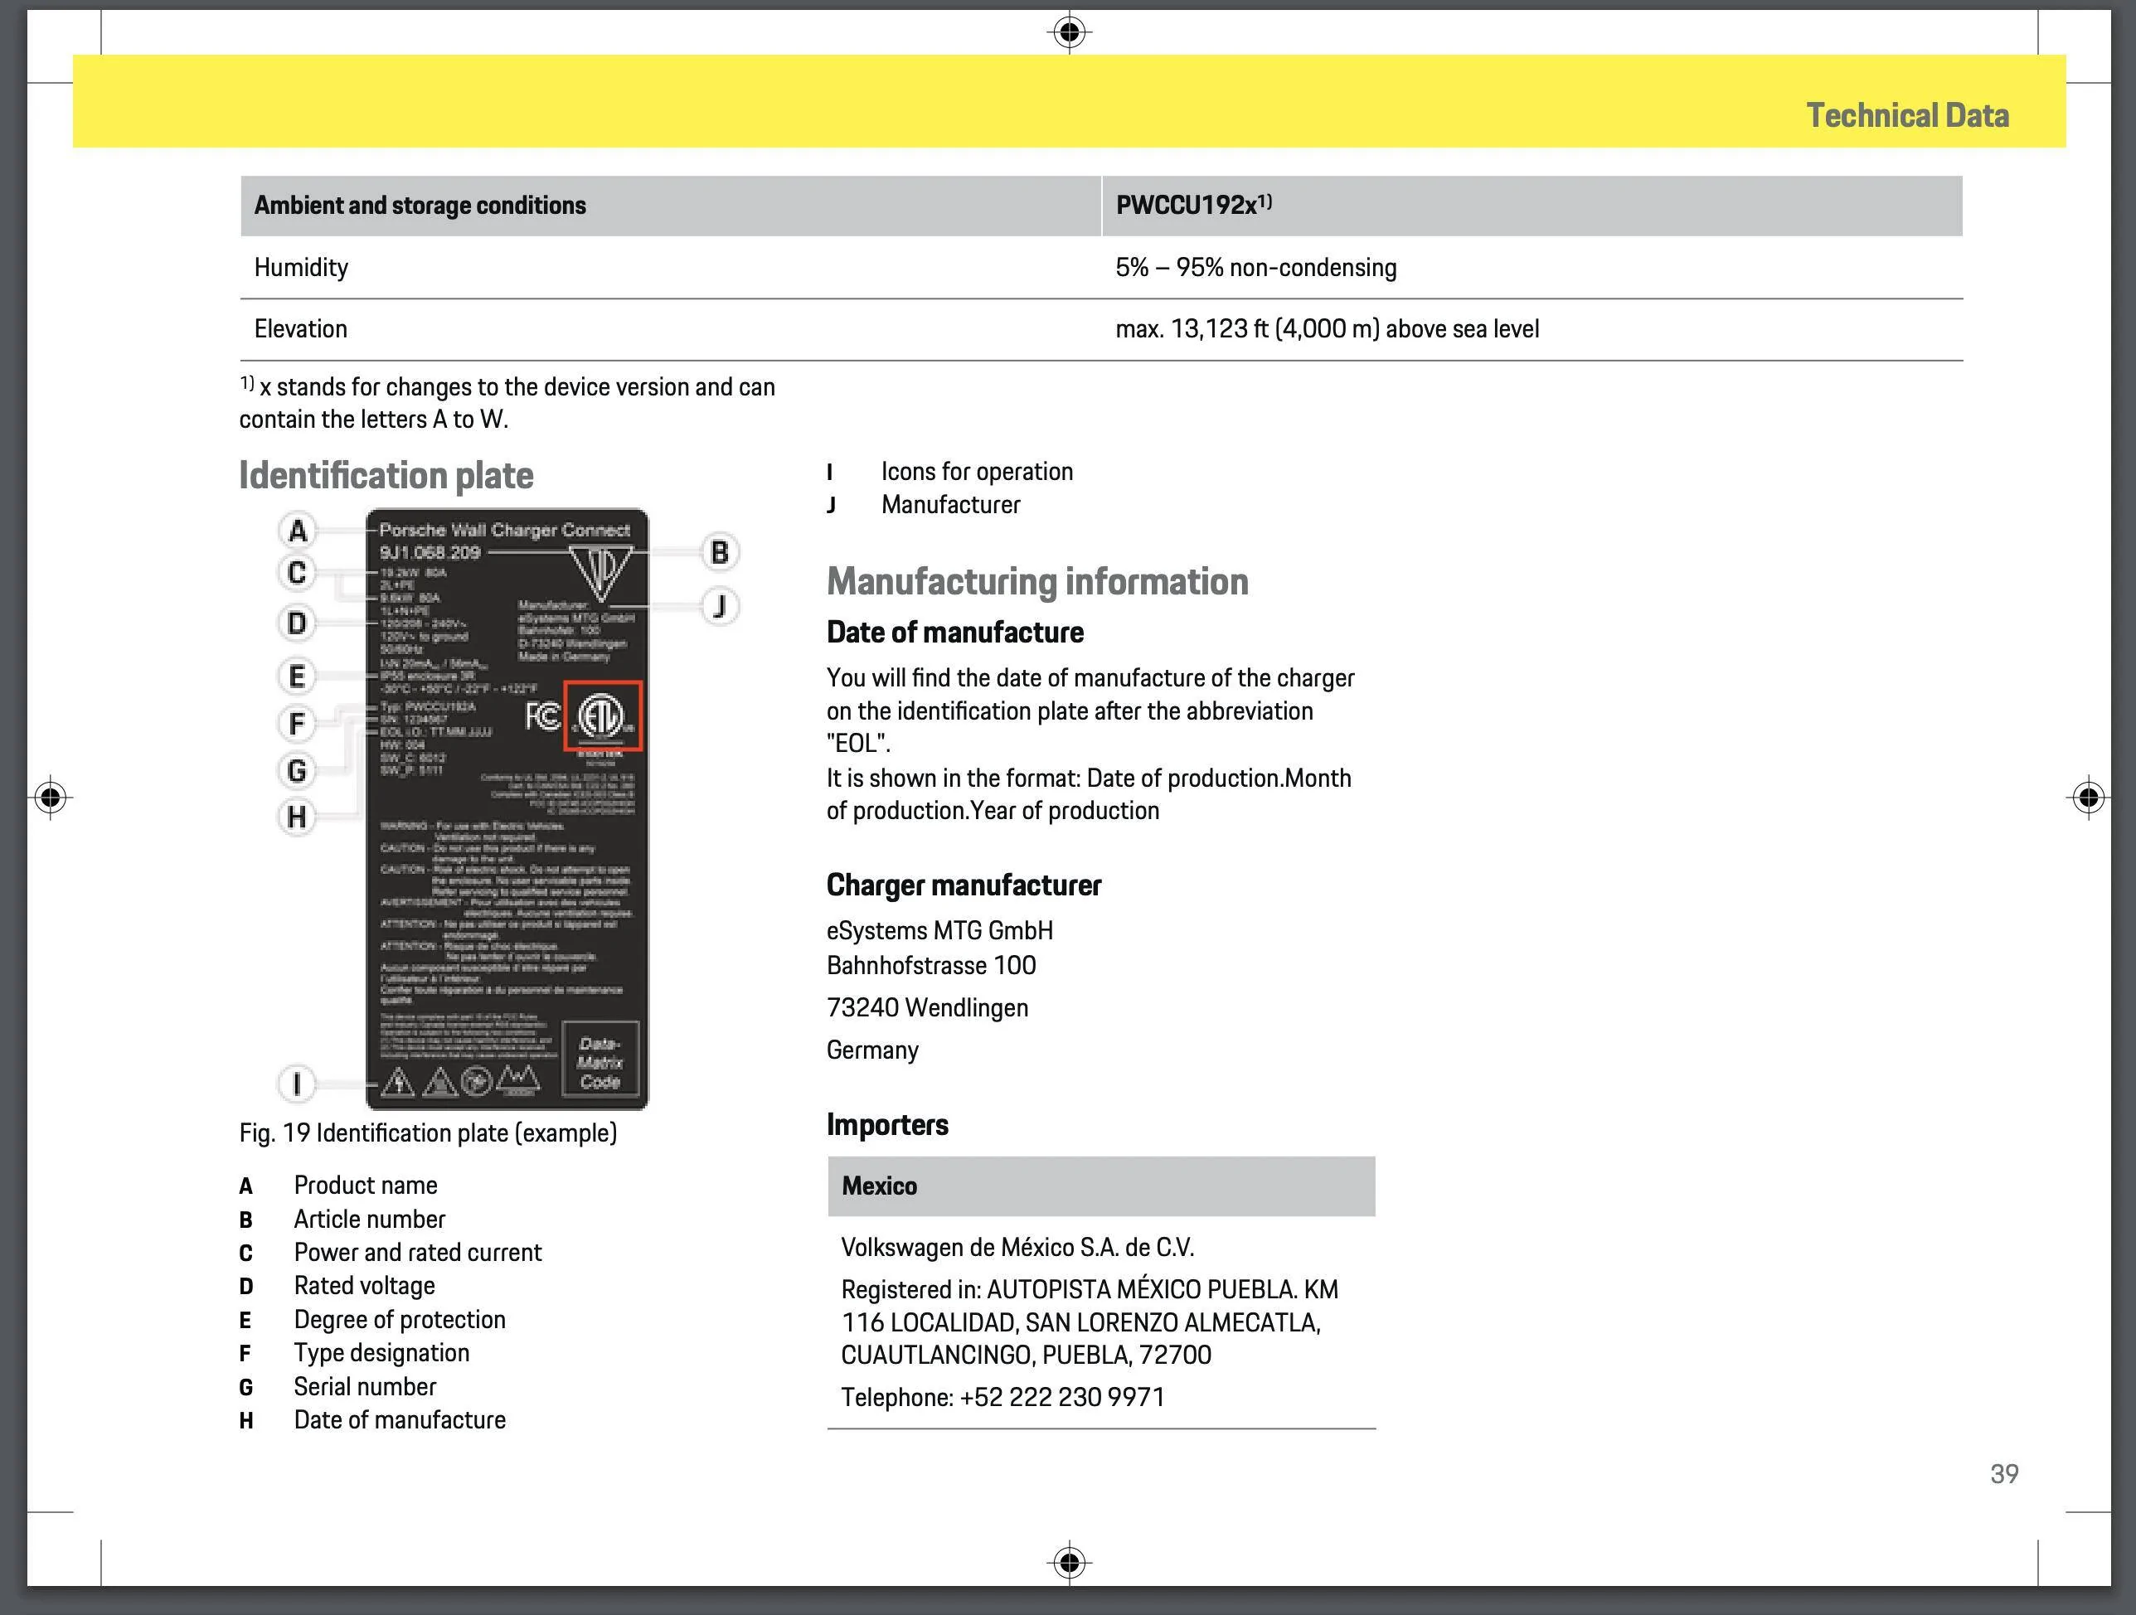Select the '5% – 95% non-condensing' value
The width and height of the screenshot is (2136, 1615).
[x=1256, y=268]
